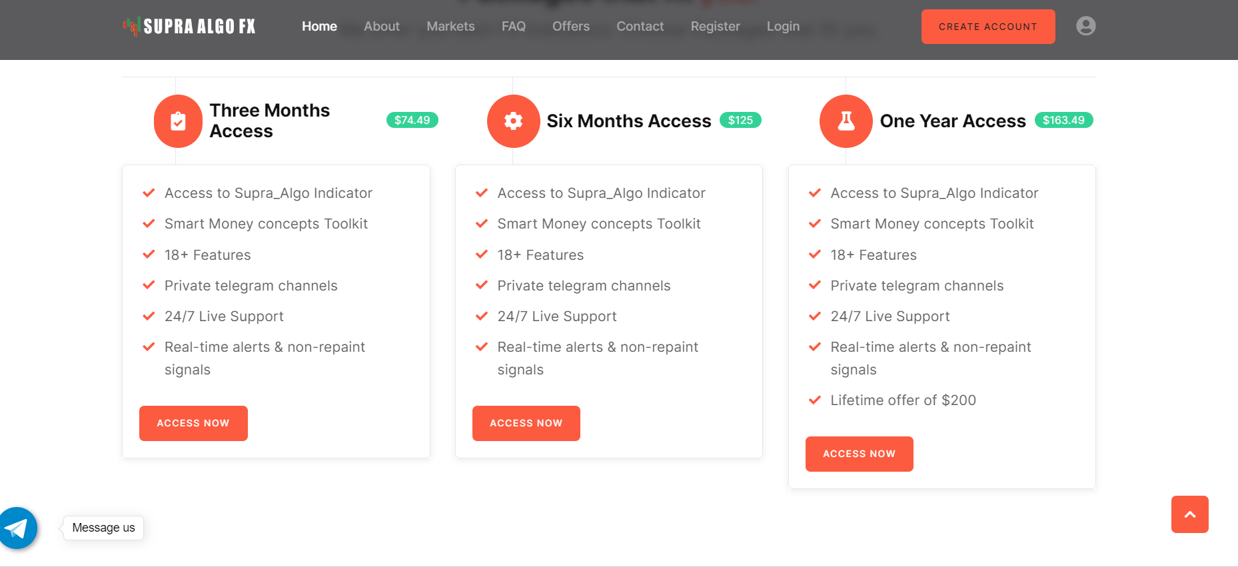Click the Lifetime offer checkmark icon
1238x567 pixels.
click(x=814, y=400)
